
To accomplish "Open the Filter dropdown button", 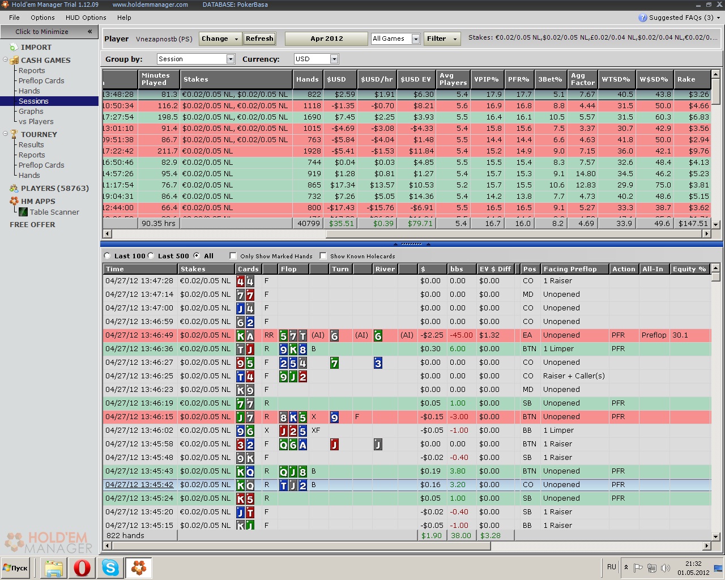I will tap(442, 39).
